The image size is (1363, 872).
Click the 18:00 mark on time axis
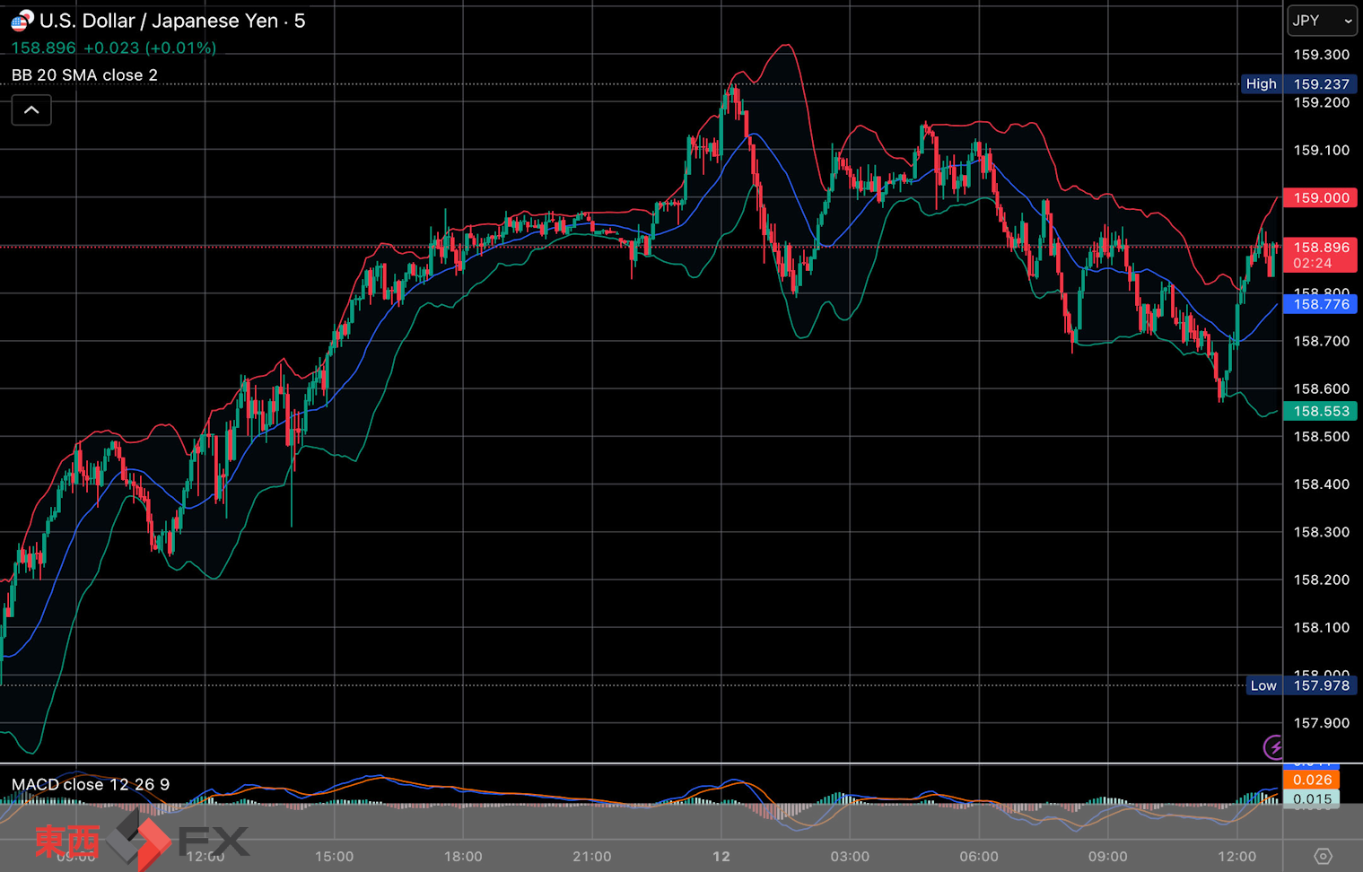463,856
